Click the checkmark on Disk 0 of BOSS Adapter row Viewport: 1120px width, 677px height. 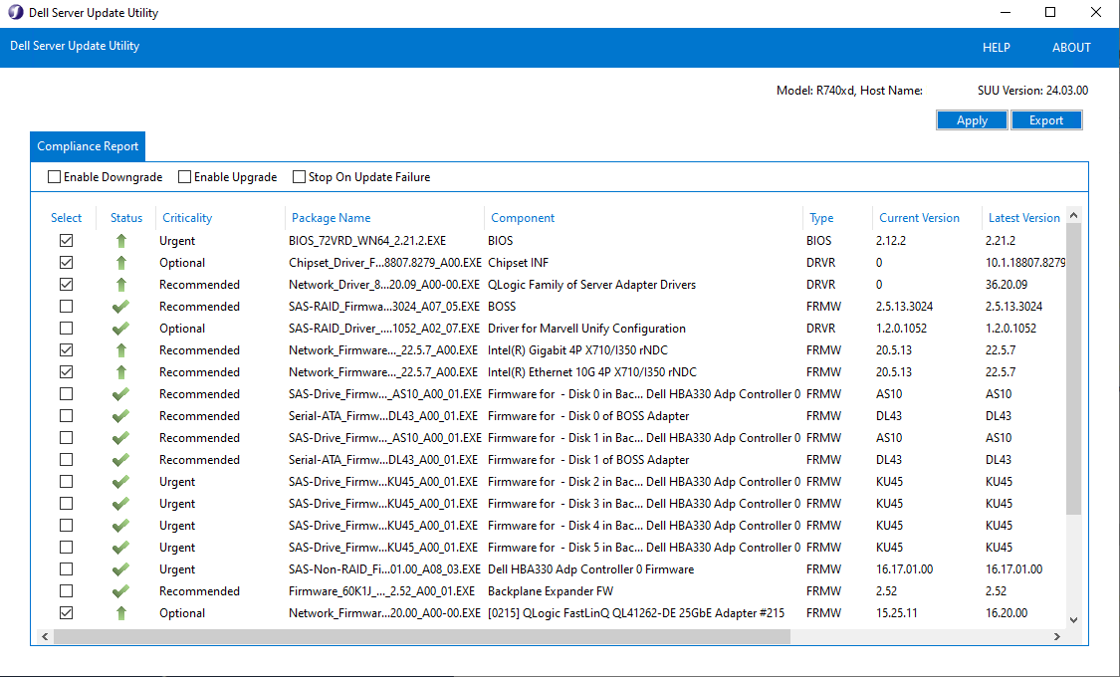click(120, 415)
